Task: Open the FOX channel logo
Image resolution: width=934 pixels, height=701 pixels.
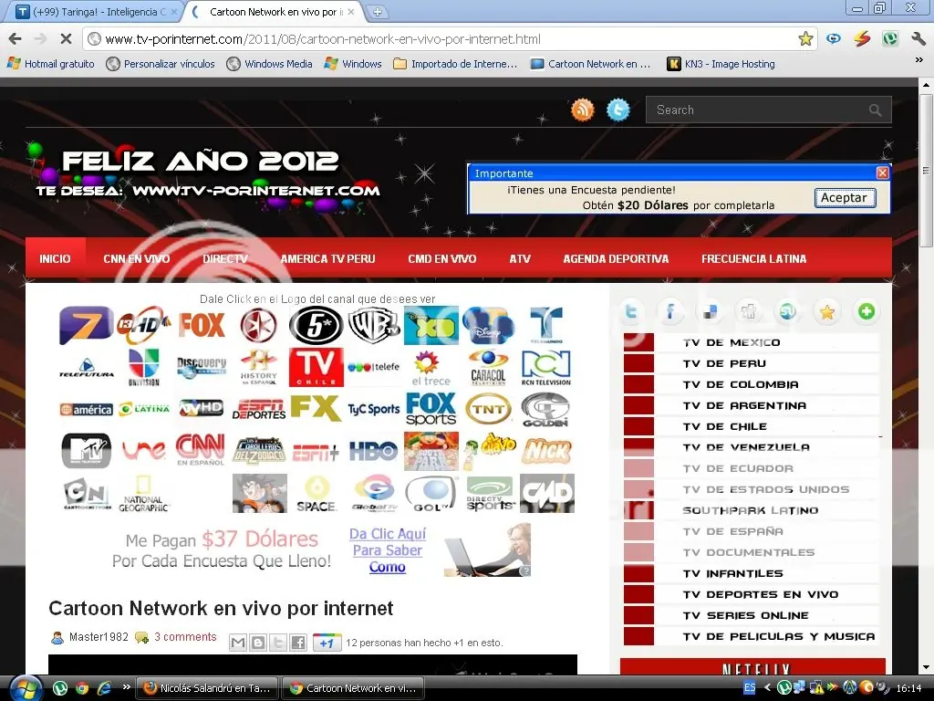Action: pyautogui.click(x=202, y=326)
